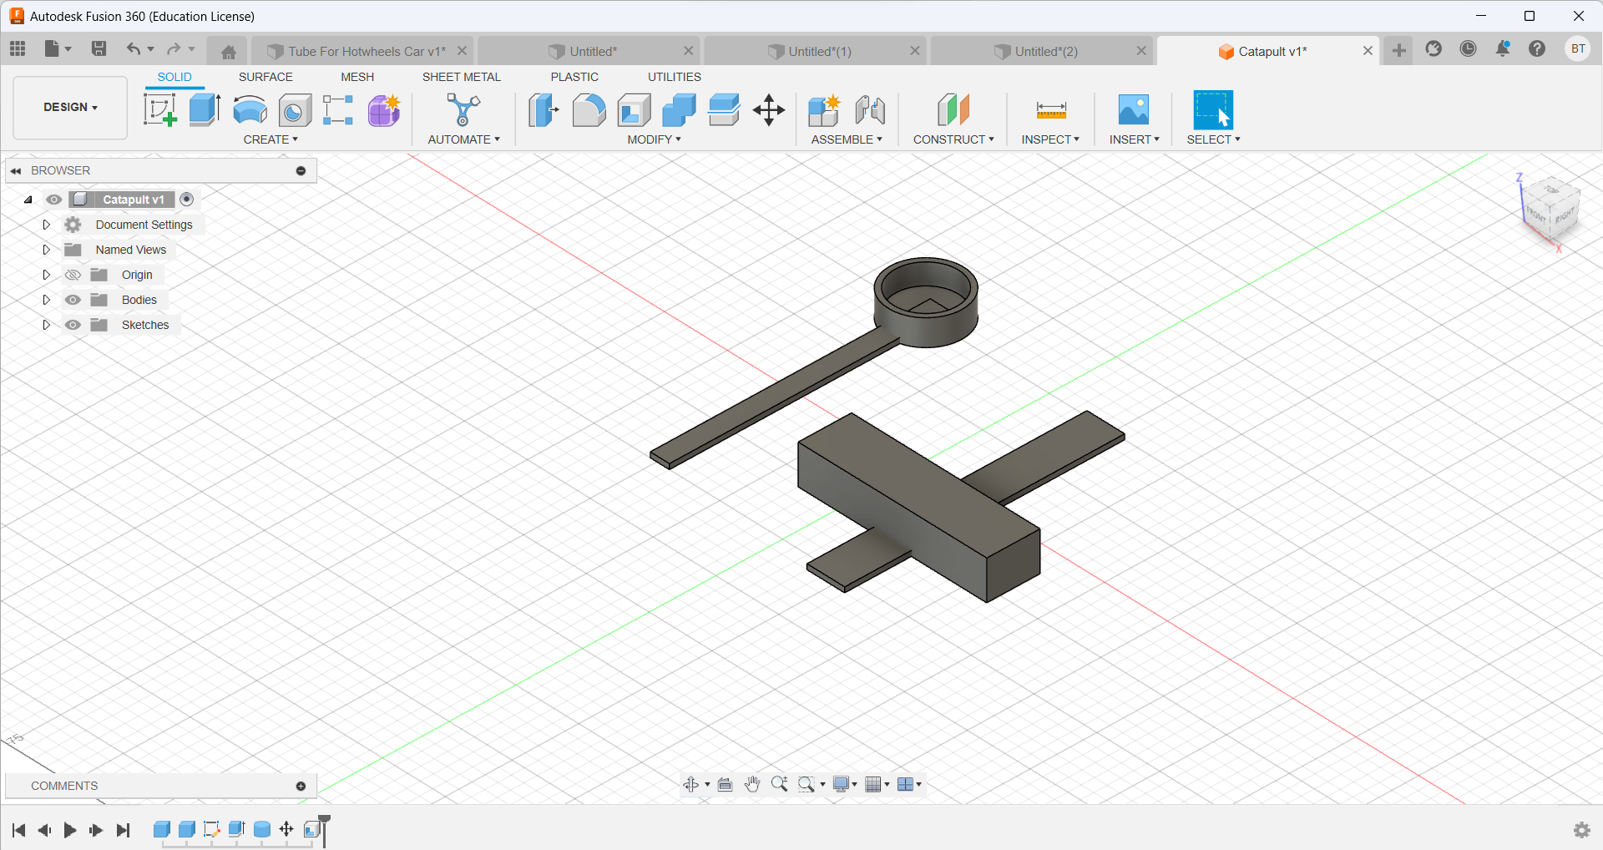This screenshot has width=1603, height=850.
Task: Click the ViewCube in the corner
Action: tap(1550, 210)
